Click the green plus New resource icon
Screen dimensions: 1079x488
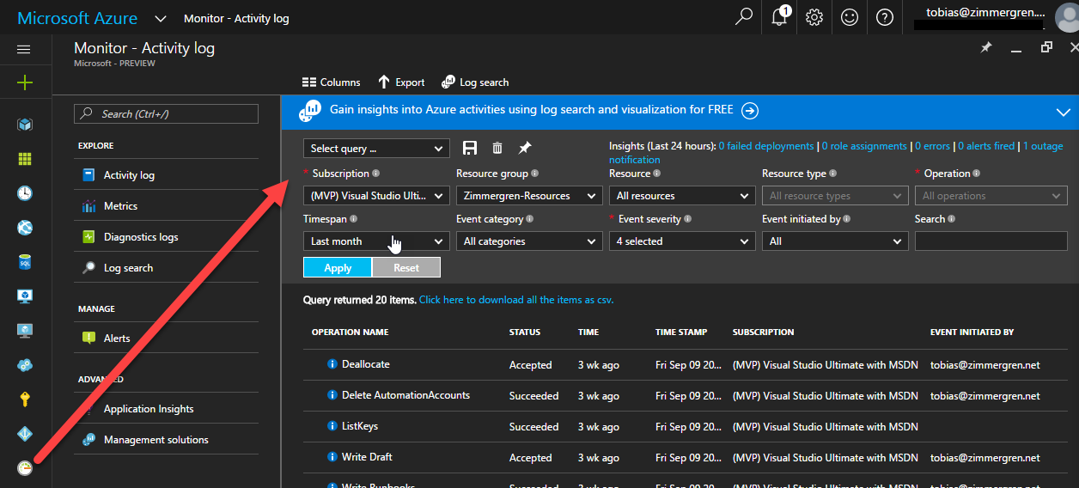point(24,82)
